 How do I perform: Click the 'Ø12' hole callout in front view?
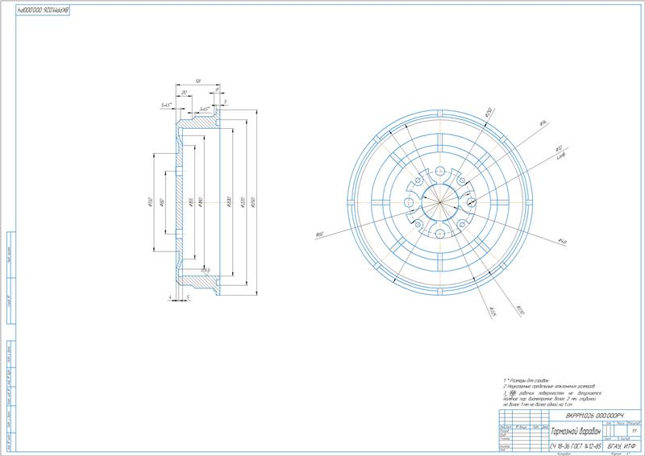tap(559, 149)
